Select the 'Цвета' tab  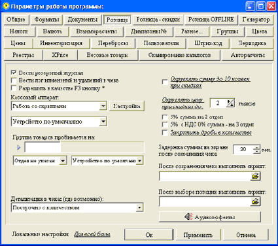coord(260,31)
